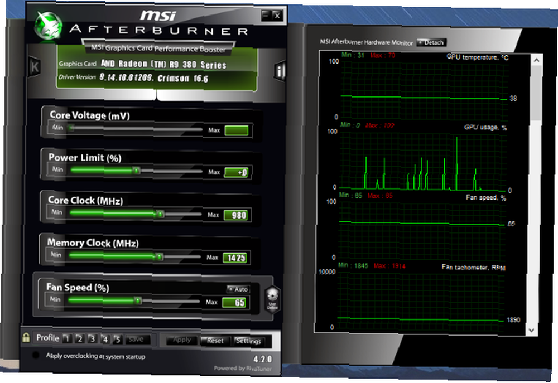Click the 4.2.0 version number

263,359
